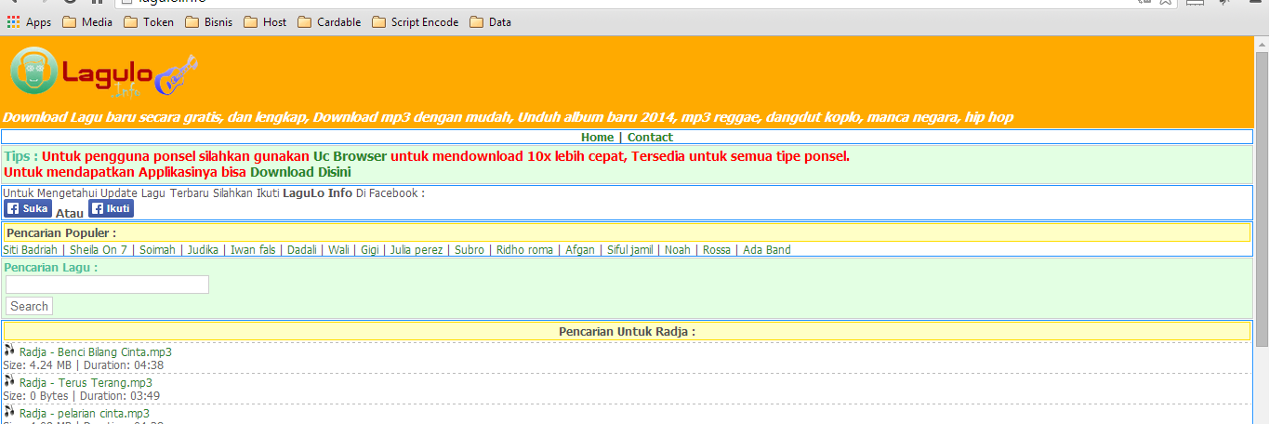1270x424 pixels.
Task: Open the Media bookmarks folder
Action: [87, 22]
